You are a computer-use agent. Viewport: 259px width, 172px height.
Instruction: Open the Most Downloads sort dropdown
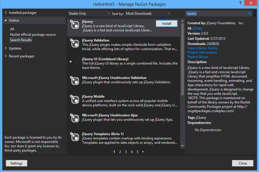[148, 14]
